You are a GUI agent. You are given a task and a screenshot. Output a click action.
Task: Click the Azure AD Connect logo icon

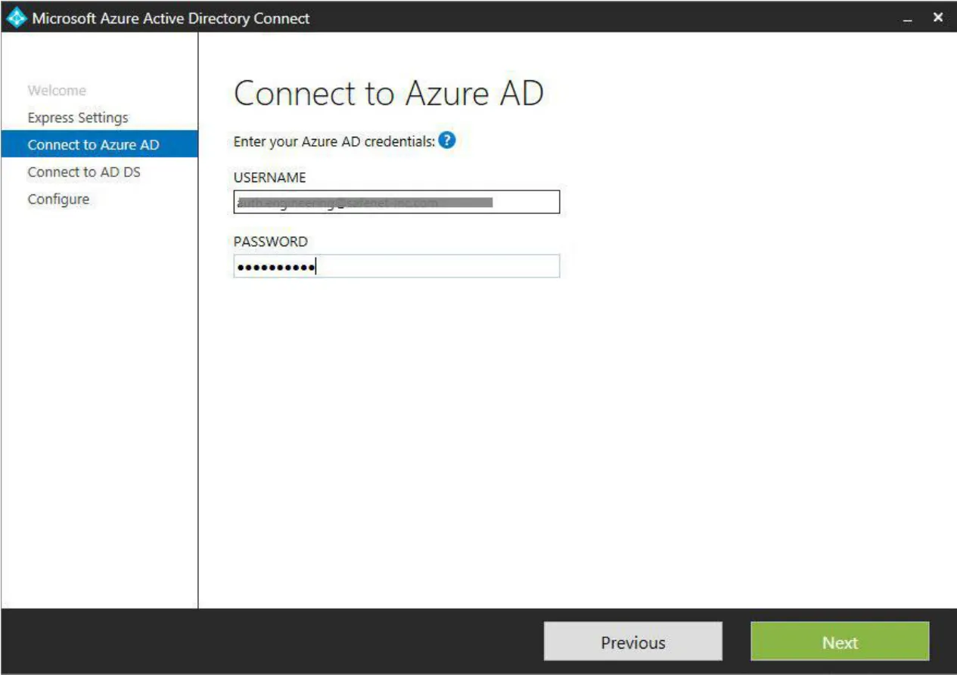[16, 17]
